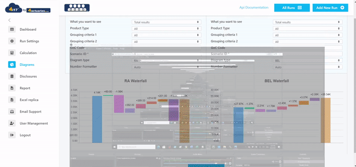Click the '4.50K' axis label in RA chart

74,90
